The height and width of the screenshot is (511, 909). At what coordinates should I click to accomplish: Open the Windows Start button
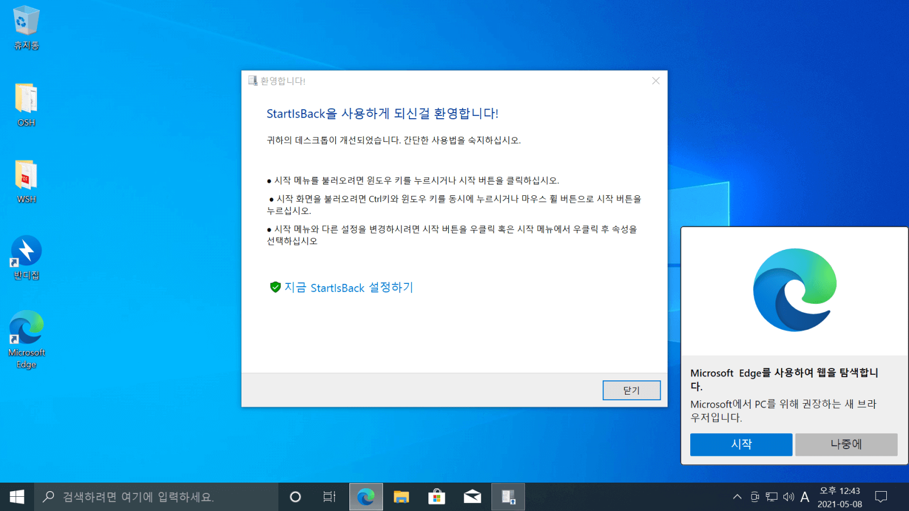pos(17,497)
